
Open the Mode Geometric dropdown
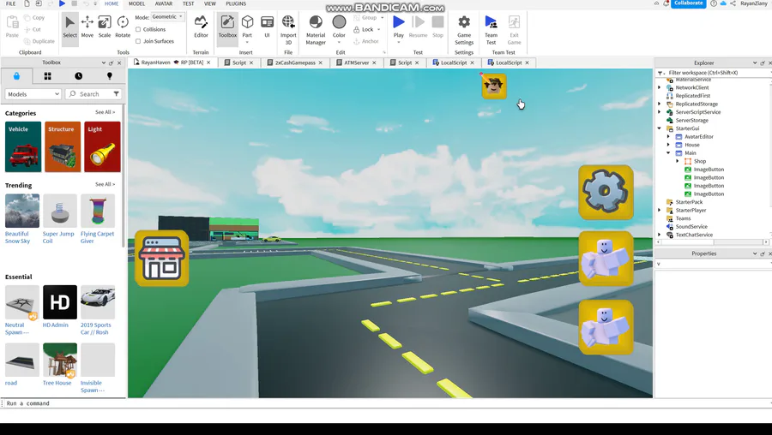point(167,17)
